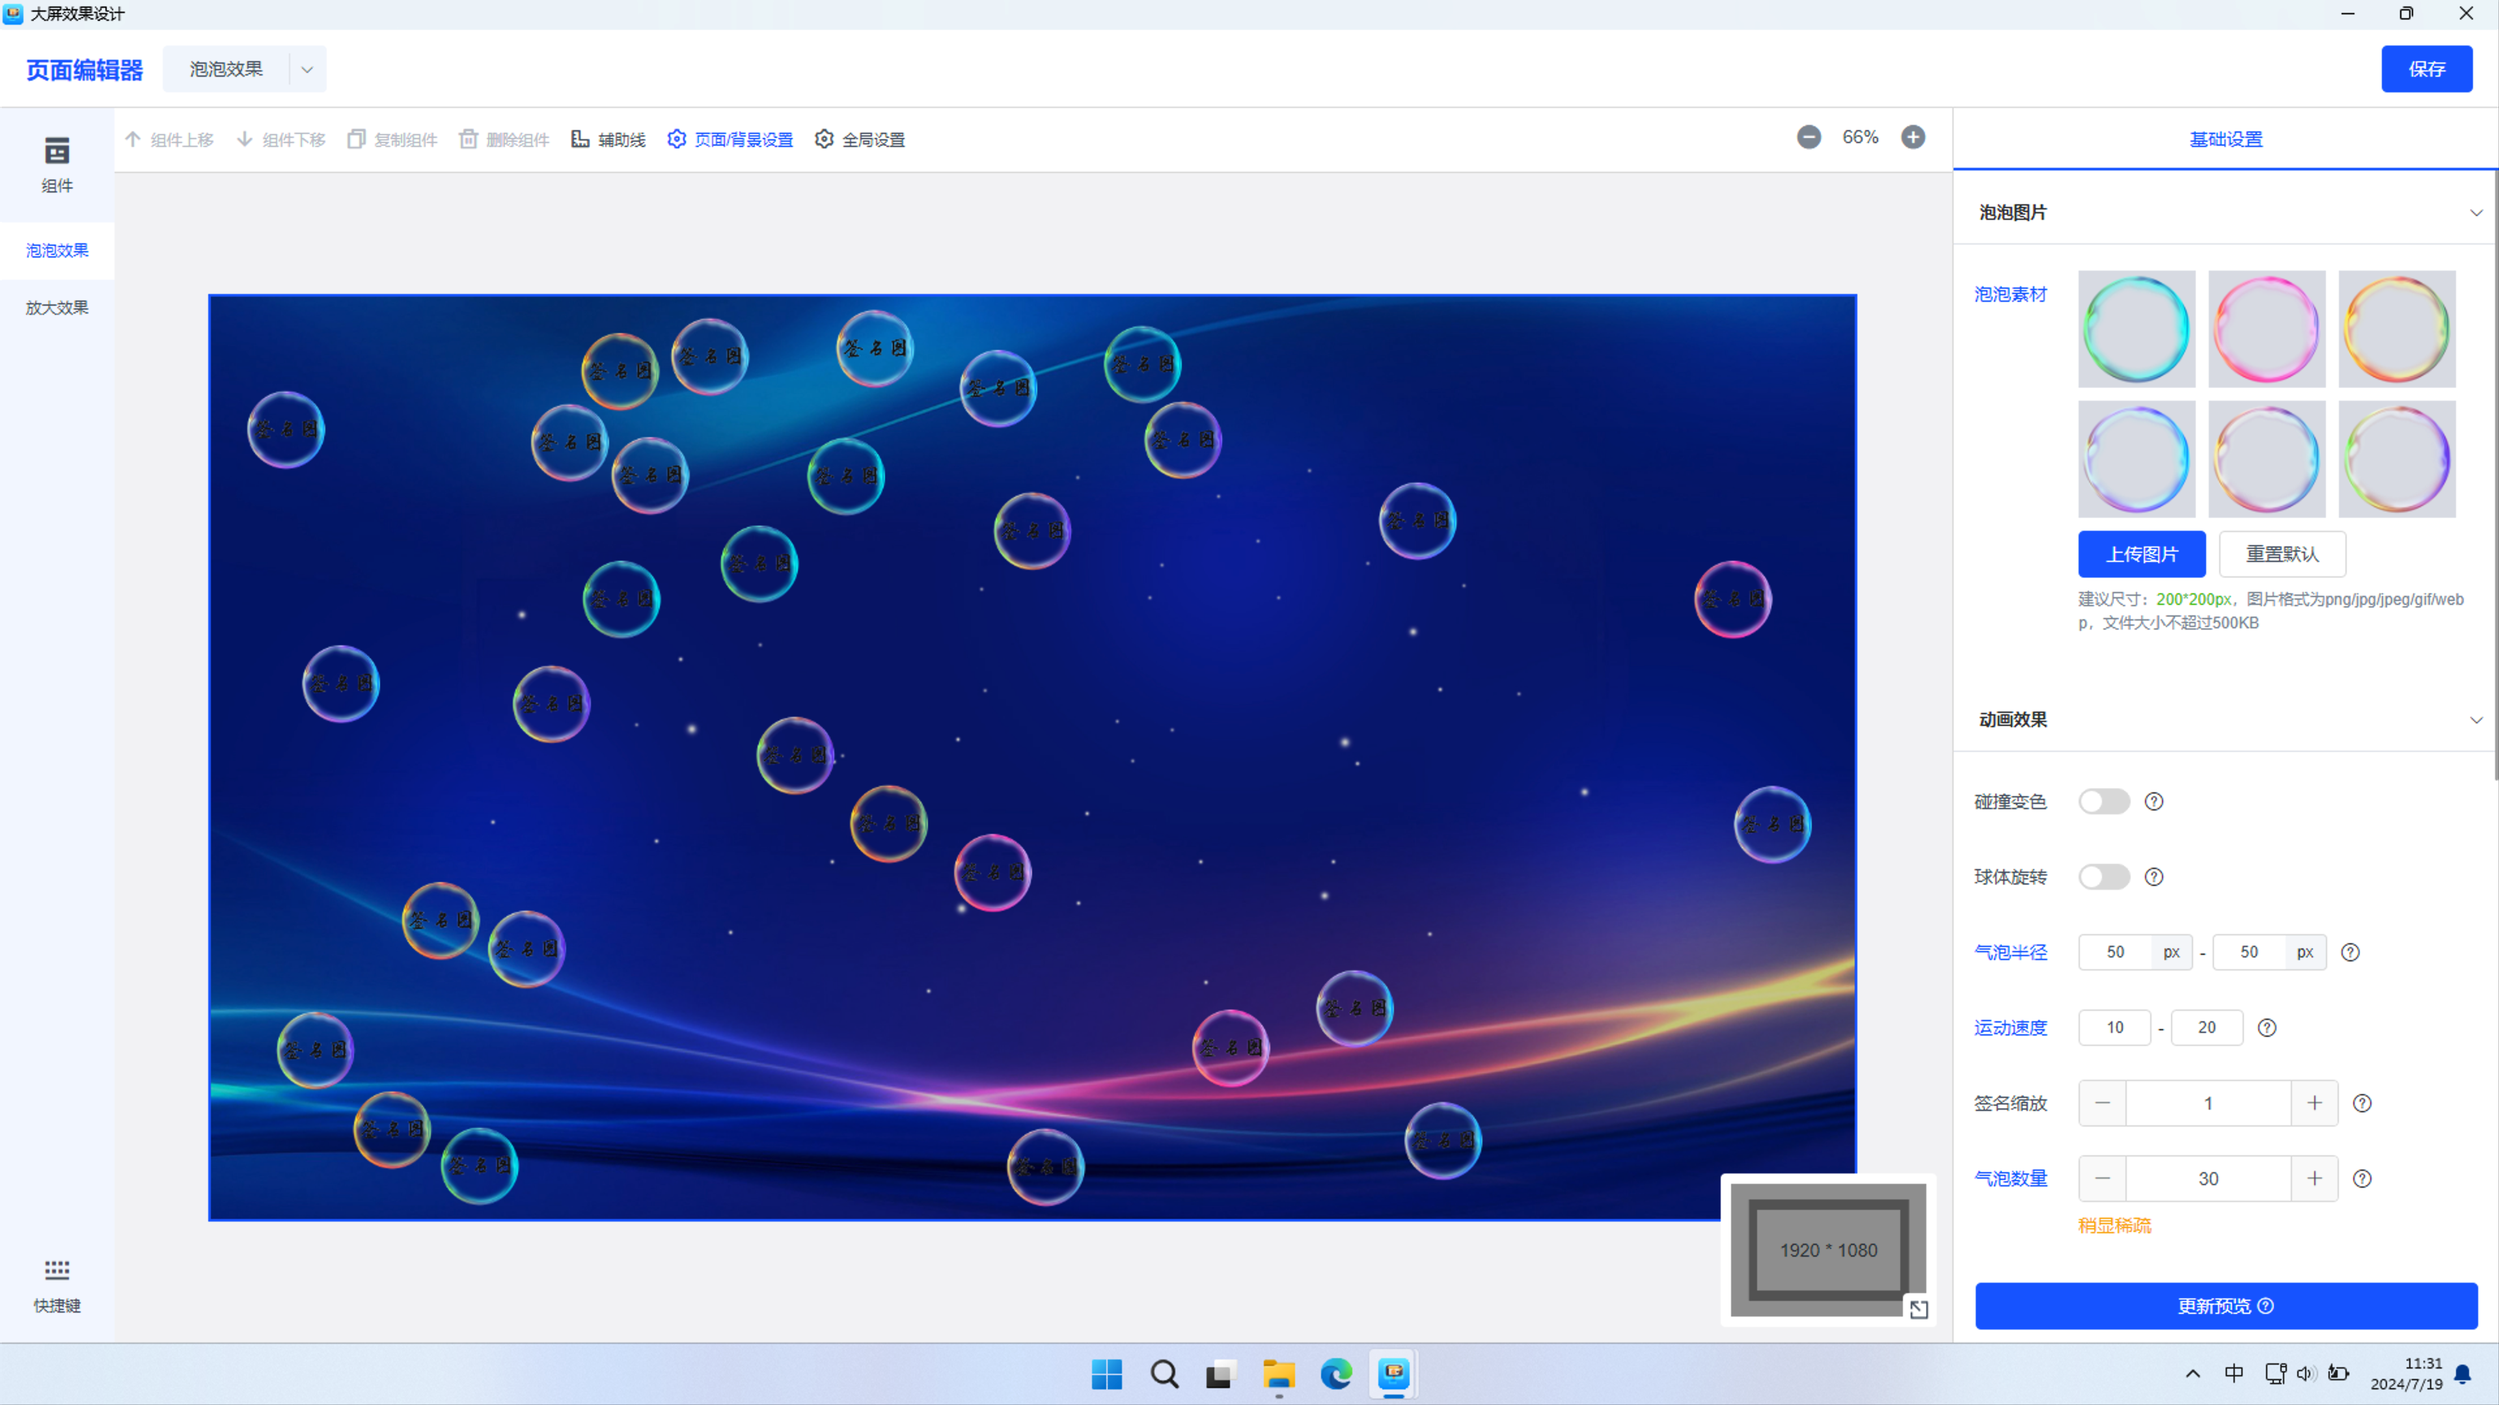Screen dimensions: 2499x1405
Task: Toggle the 辅助线 guide lines tool
Action: click(608, 140)
